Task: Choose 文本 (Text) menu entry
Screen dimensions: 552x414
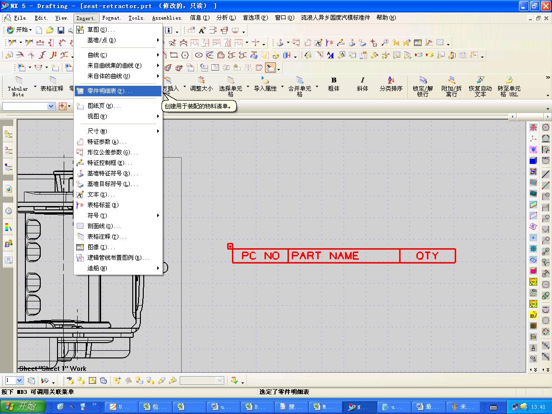Action: (x=118, y=195)
